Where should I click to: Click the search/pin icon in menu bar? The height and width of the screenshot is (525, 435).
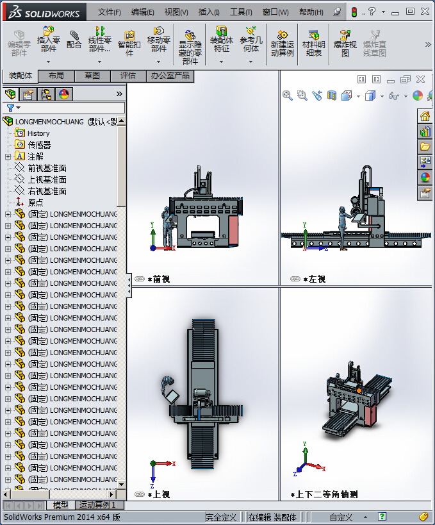(x=337, y=12)
